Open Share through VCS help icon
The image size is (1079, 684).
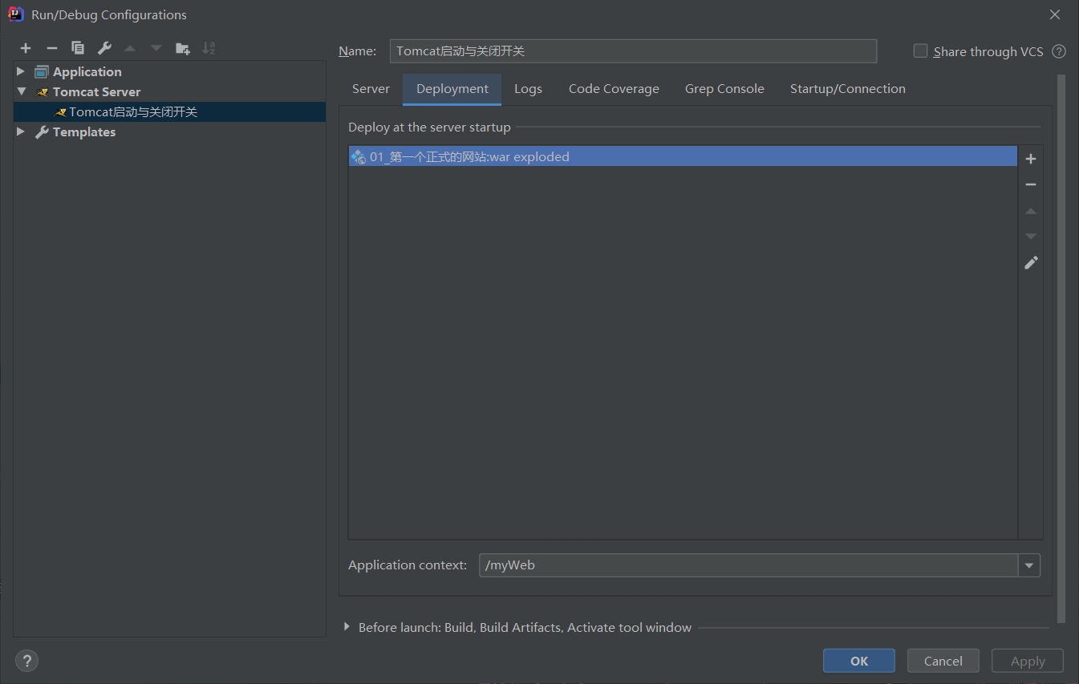[x=1059, y=51]
